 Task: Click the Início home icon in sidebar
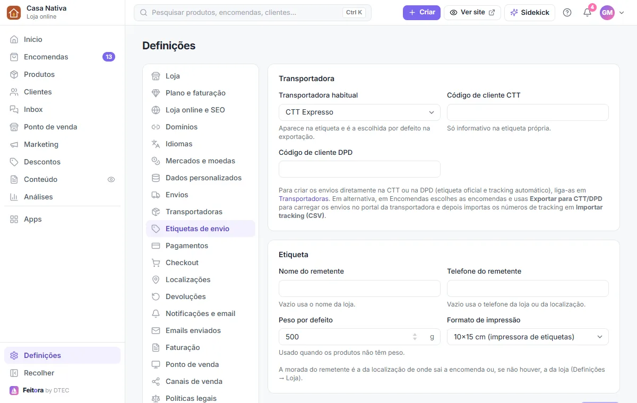click(x=14, y=39)
